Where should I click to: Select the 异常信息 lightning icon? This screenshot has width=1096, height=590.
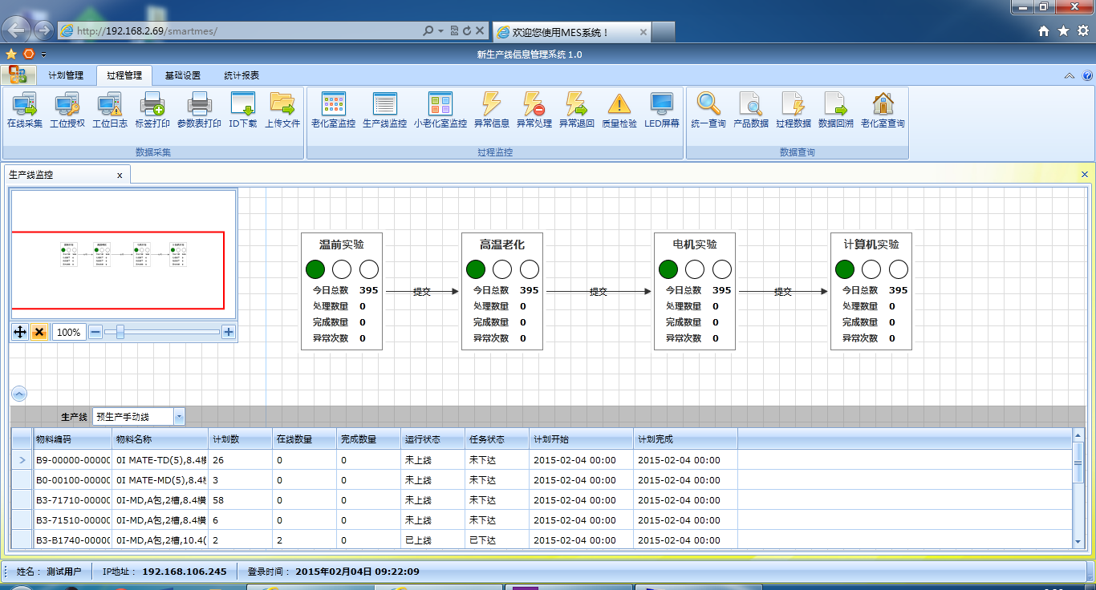pyautogui.click(x=491, y=110)
